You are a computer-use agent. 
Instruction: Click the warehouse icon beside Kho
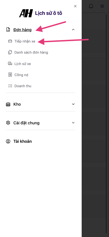point(8,104)
